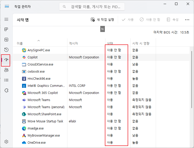194x148 pixels.
Task: Open the hamburger navigation menu
Action: [6, 19]
